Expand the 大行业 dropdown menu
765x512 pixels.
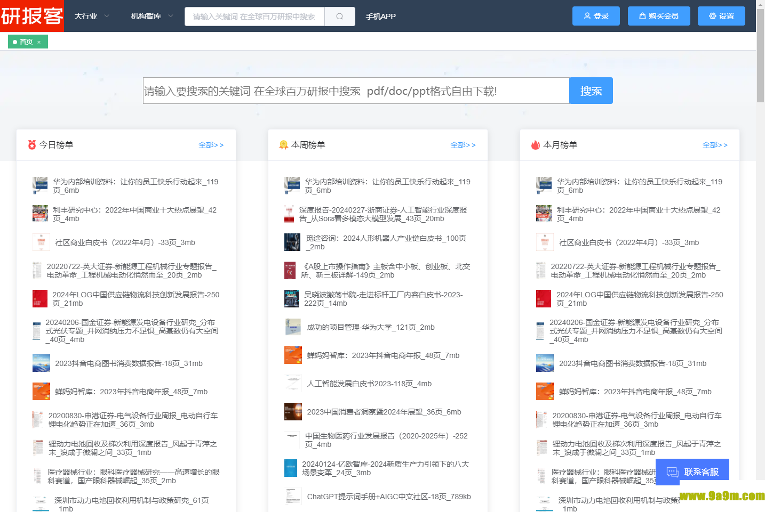(x=92, y=16)
